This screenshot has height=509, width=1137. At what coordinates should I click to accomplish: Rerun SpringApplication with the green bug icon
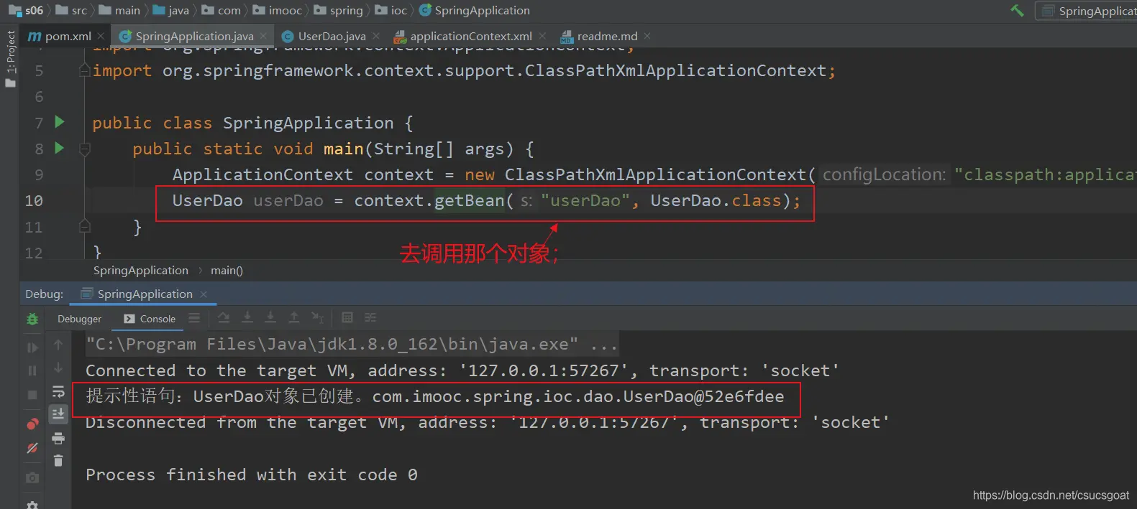[32, 319]
